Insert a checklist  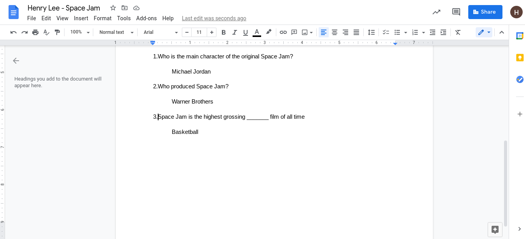tap(386, 32)
